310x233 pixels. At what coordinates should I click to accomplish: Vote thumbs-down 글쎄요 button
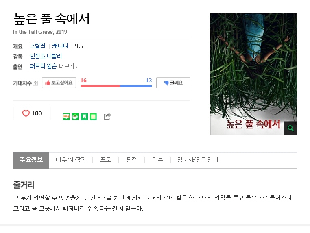[173, 83]
